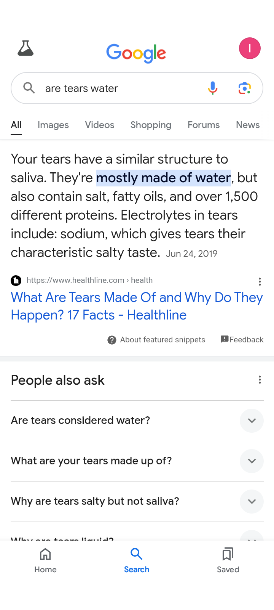Tap the search text field

[122, 88]
